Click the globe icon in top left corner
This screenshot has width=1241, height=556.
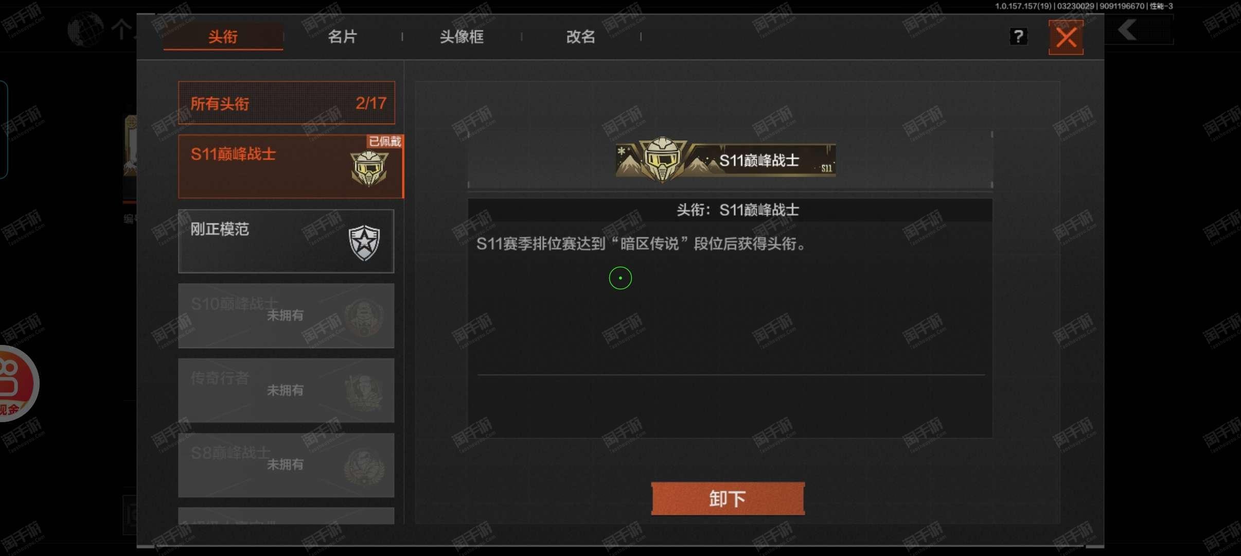coord(85,29)
